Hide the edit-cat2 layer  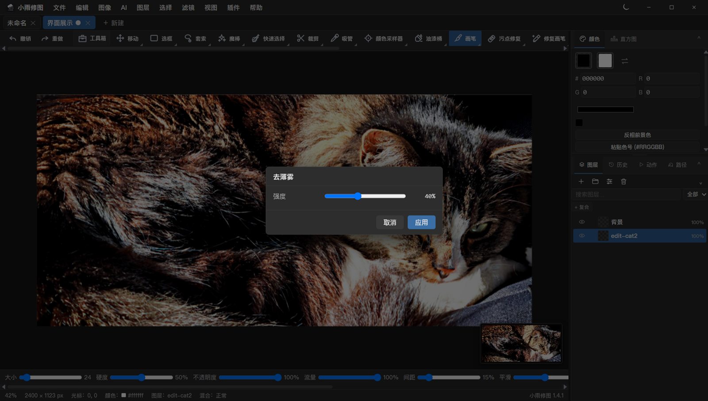pos(582,236)
